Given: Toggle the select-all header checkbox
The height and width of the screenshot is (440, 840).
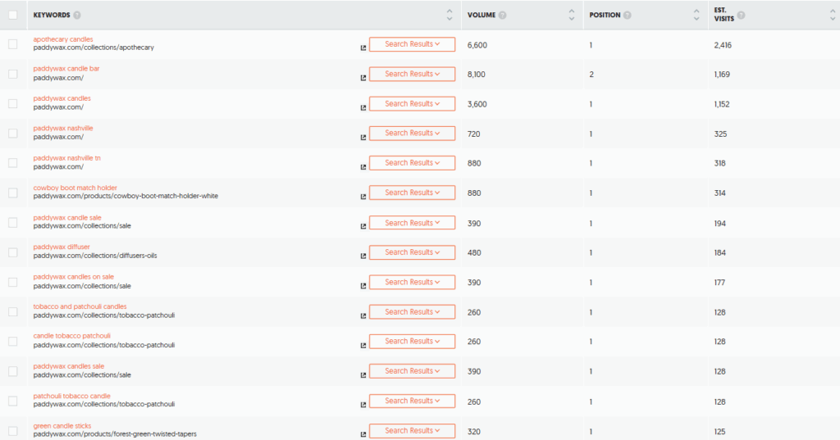Looking at the screenshot, I should (13, 15).
